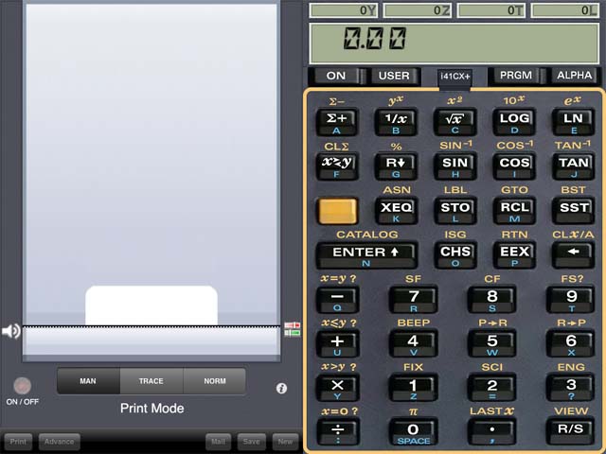Click the plus key

click(337, 344)
